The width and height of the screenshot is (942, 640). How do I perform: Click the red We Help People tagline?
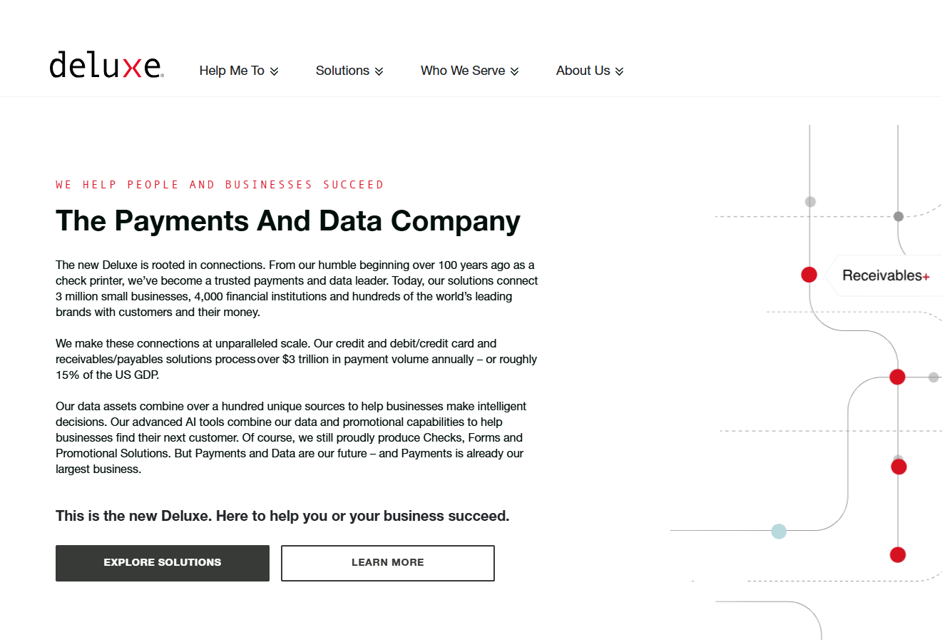pyautogui.click(x=220, y=185)
